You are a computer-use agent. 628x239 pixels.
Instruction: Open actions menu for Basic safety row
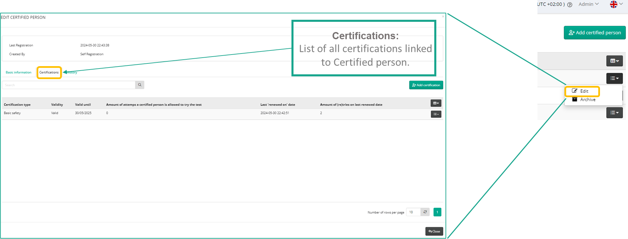point(436,114)
